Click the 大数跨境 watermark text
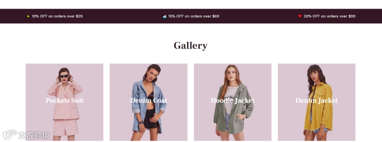 pyautogui.click(x=34, y=135)
